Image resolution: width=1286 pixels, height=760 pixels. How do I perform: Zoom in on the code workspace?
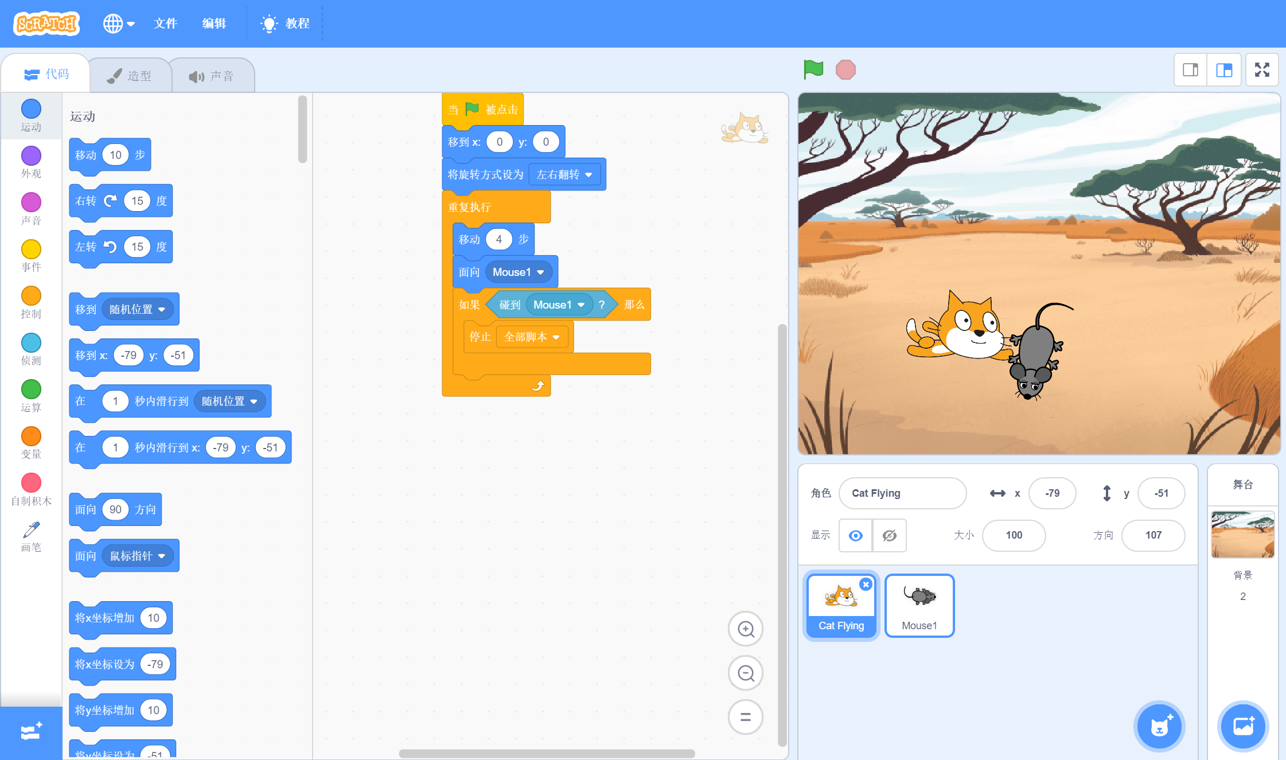(745, 629)
